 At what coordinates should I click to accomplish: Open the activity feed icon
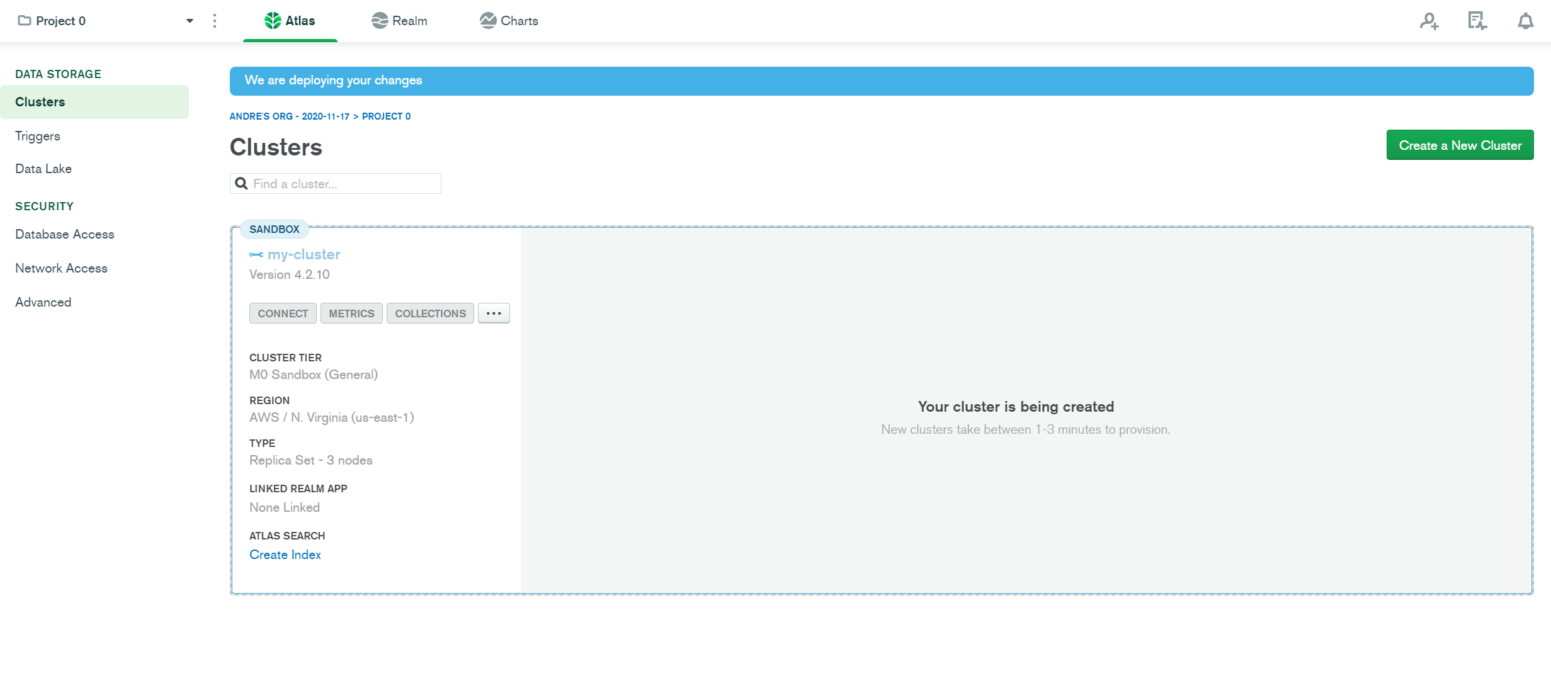pyautogui.click(x=1477, y=21)
